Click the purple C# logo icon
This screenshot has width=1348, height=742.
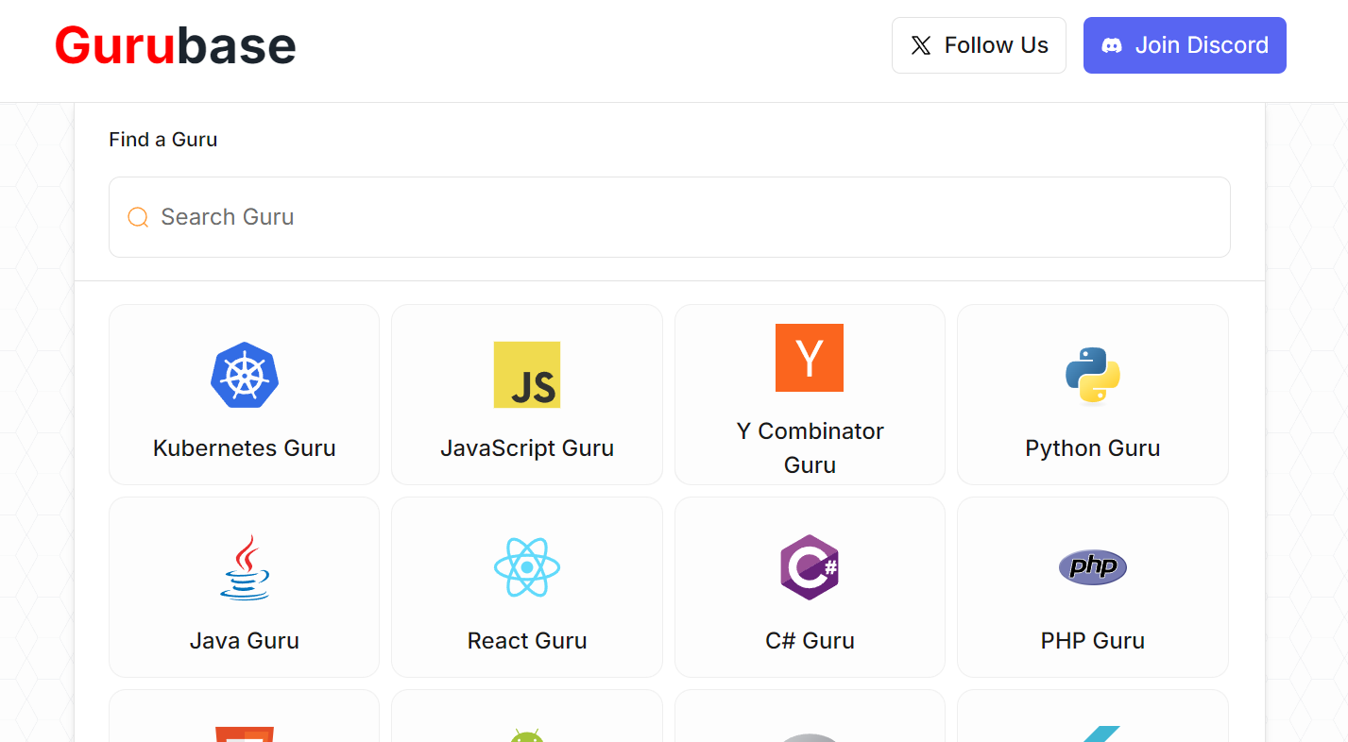810,567
